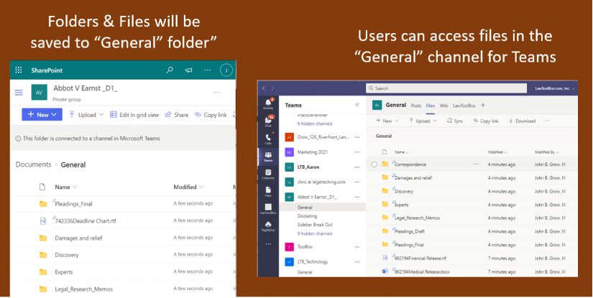Open the SharePoint hamburger navigation menu
The image size is (593, 298).
[19, 92]
